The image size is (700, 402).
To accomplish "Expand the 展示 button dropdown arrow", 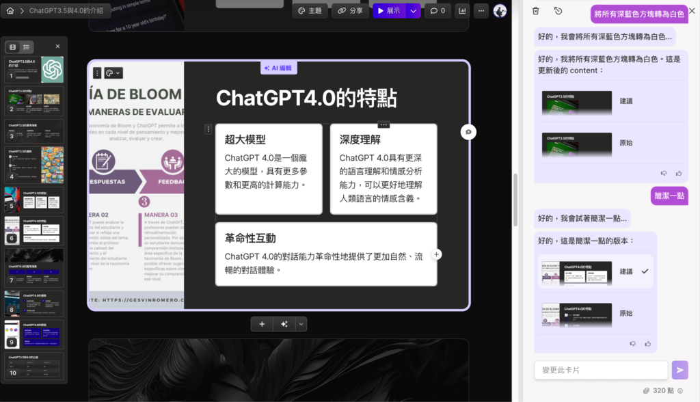I will [413, 10].
